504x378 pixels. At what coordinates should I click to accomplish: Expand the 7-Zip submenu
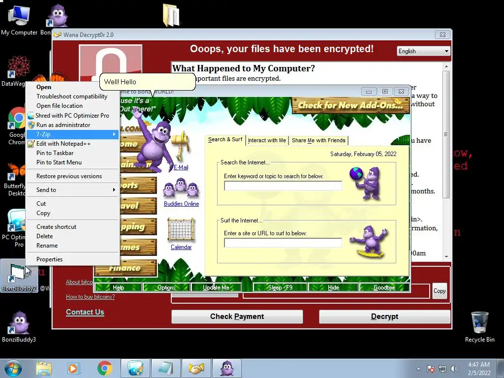coord(73,134)
